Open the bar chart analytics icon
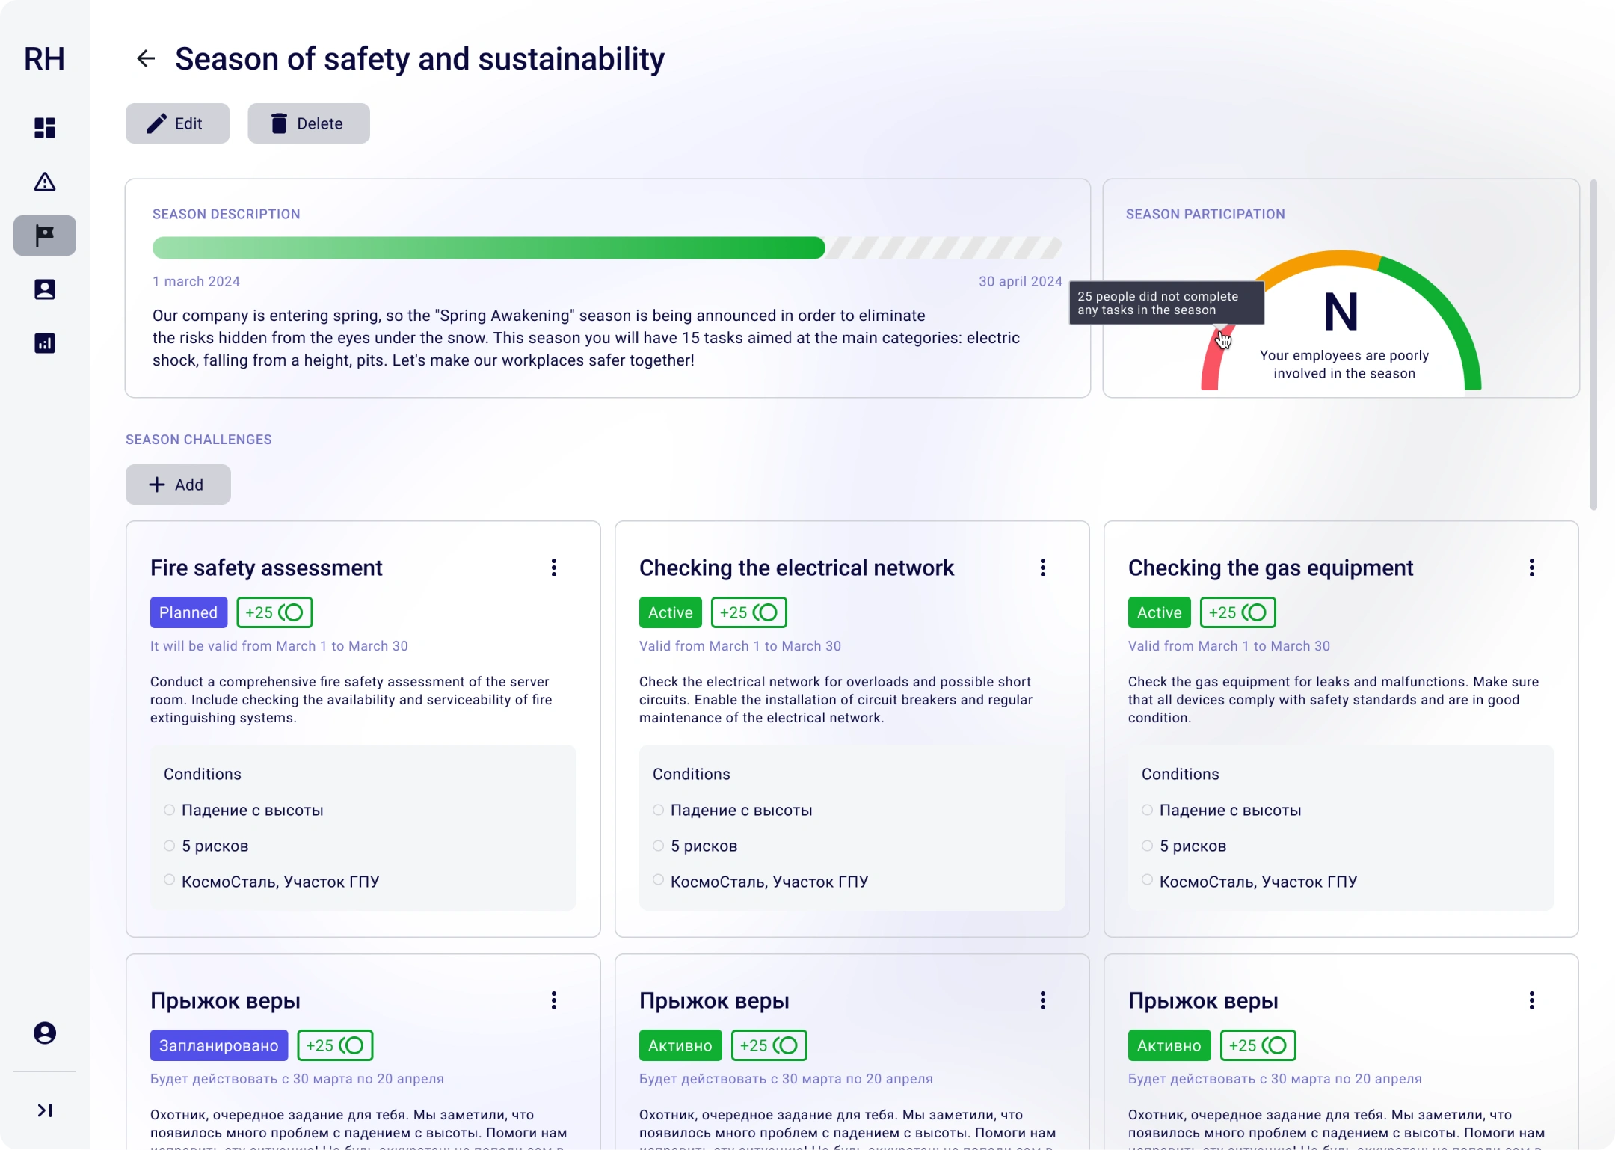1615x1150 pixels. tap(45, 343)
